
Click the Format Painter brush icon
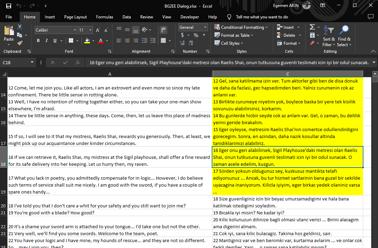tap(20, 43)
